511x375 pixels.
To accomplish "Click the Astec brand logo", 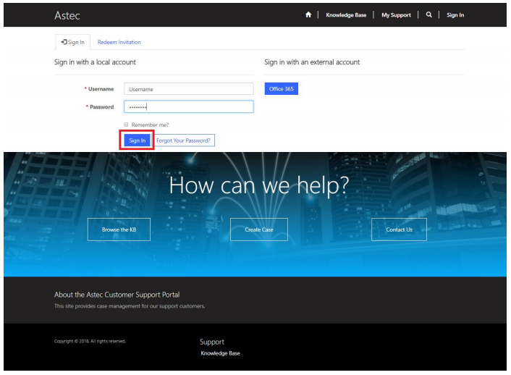I will pyautogui.click(x=67, y=15).
